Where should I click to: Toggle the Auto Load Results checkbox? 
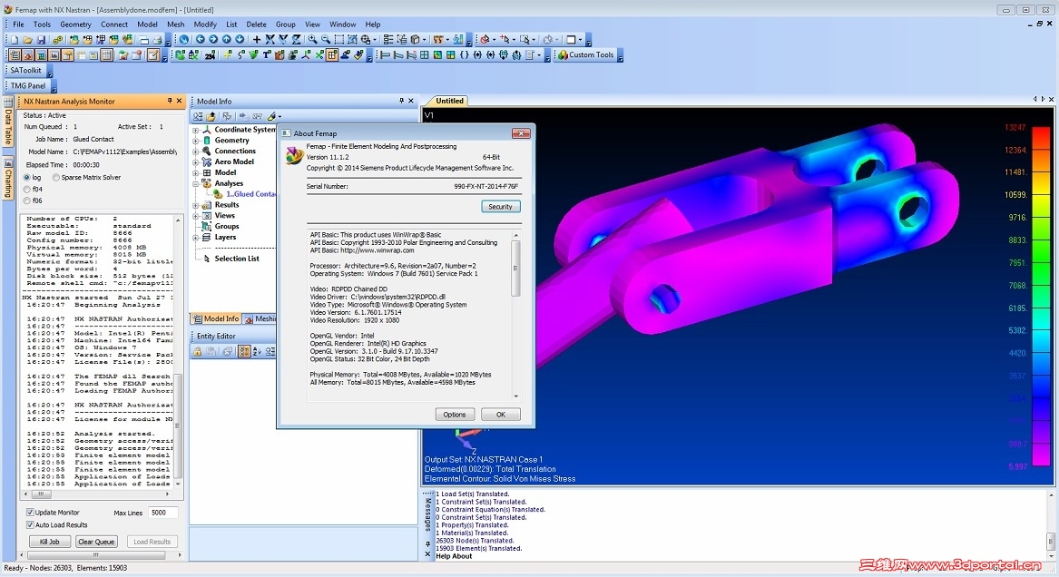[30, 524]
